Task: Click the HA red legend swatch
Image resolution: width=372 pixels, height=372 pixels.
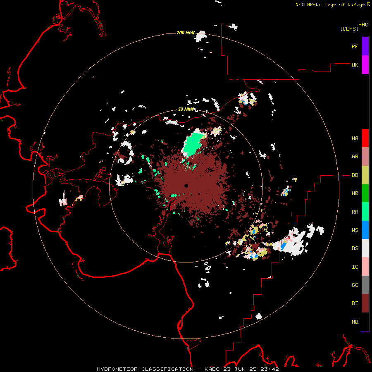Action: pos(365,138)
